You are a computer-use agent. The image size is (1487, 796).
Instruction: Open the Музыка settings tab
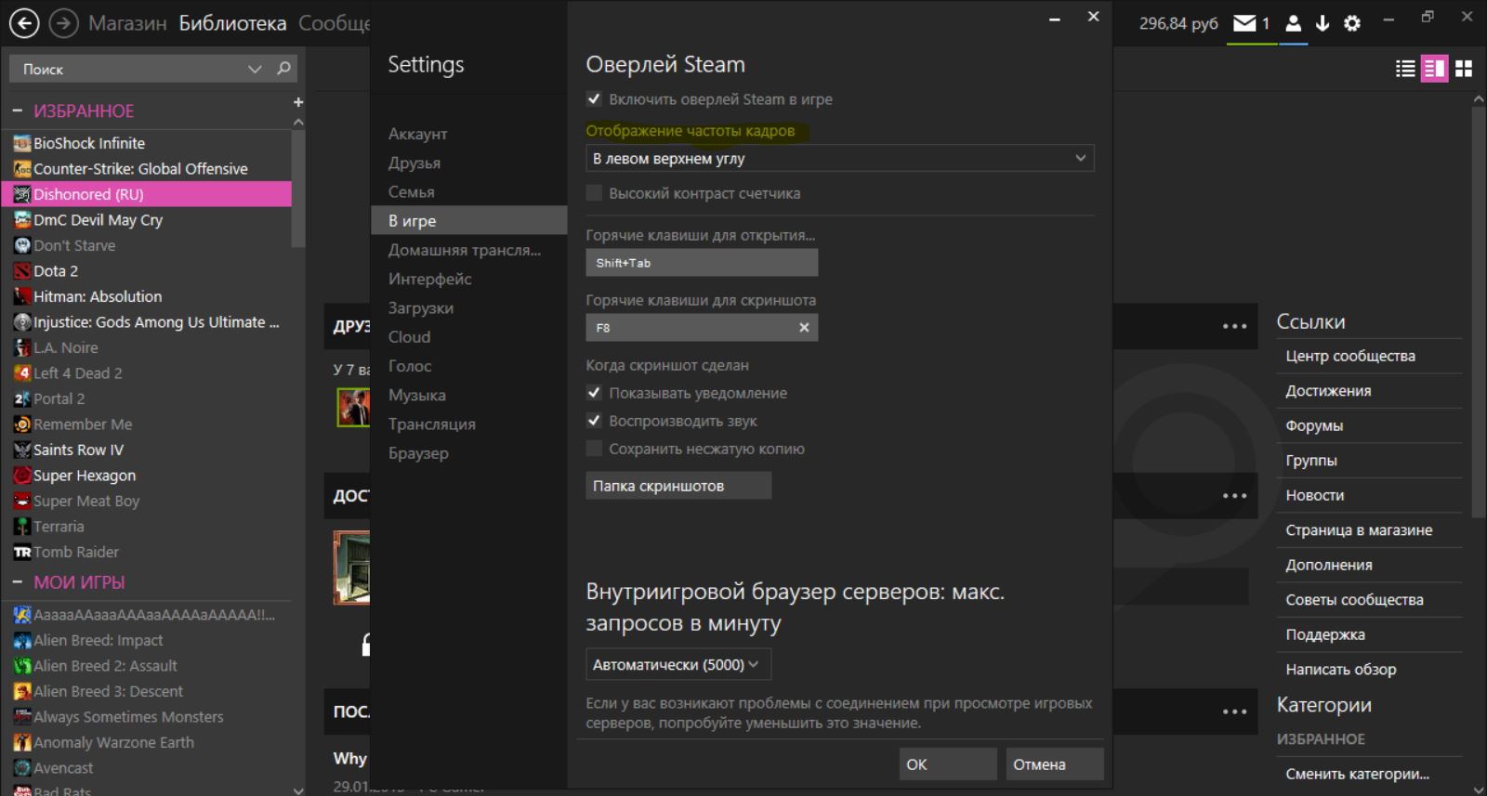416,395
